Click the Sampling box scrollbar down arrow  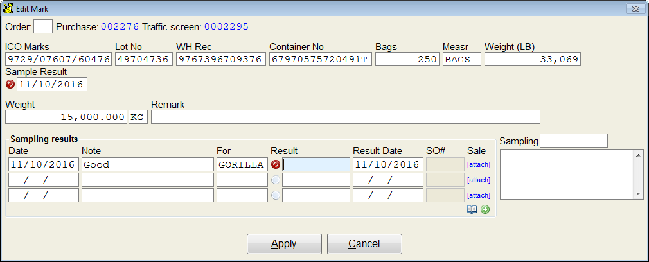(x=638, y=194)
